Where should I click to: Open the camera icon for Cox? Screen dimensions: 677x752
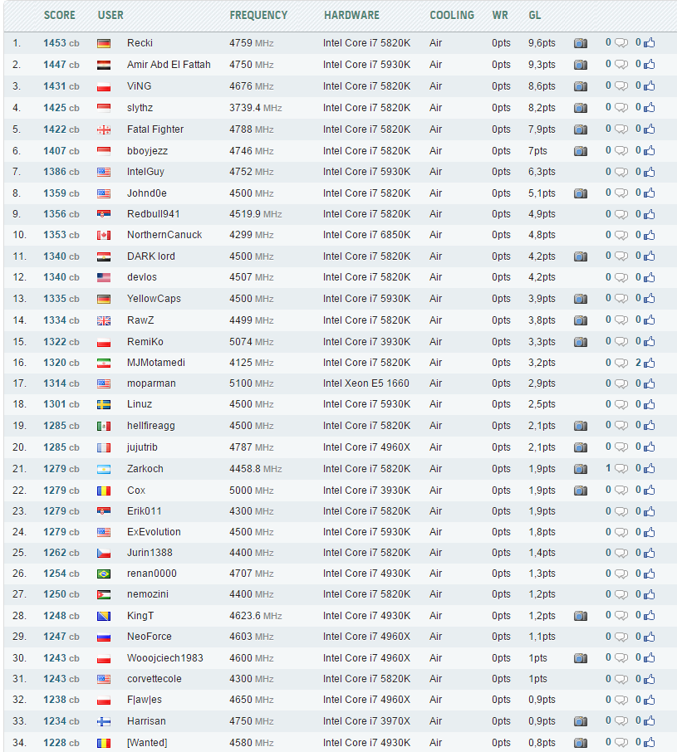[x=581, y=491]
